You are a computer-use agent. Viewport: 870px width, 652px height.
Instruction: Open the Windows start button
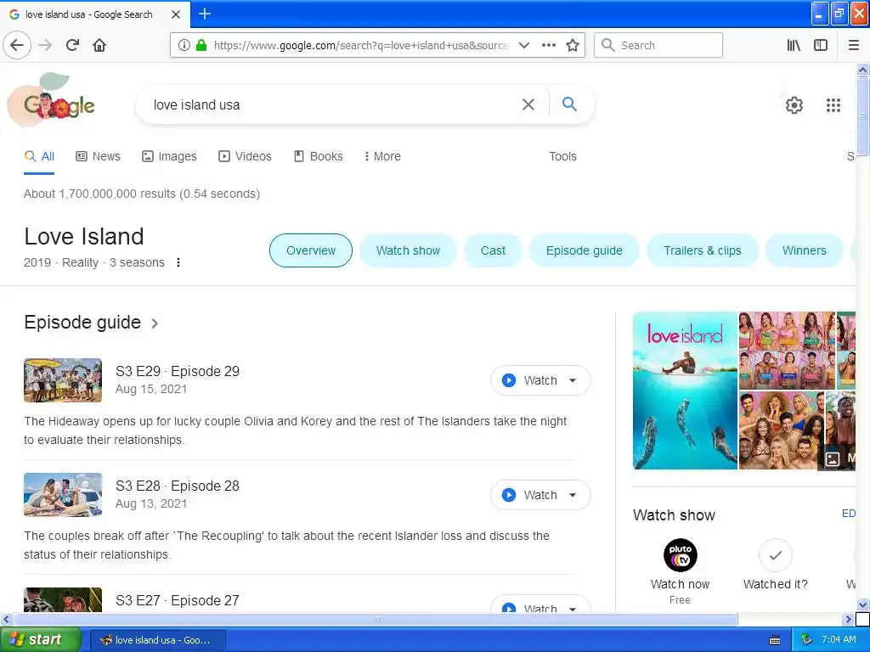41,640
